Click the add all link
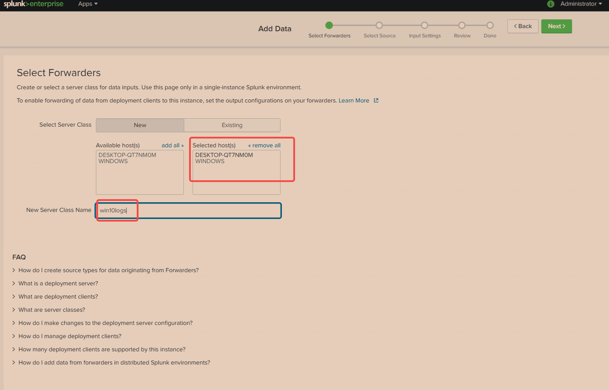Screen dimensions: 609x390 click(173, 146)
